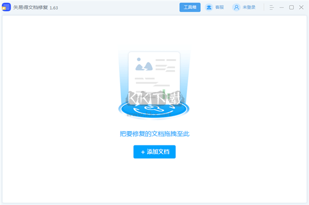The width and height of the screenshot is (309, 205).
Task: Click the document drop zone illustration
Action: pyautogui.click(x=154, y=84)
